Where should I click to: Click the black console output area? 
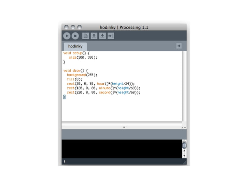tap(122, 149)
